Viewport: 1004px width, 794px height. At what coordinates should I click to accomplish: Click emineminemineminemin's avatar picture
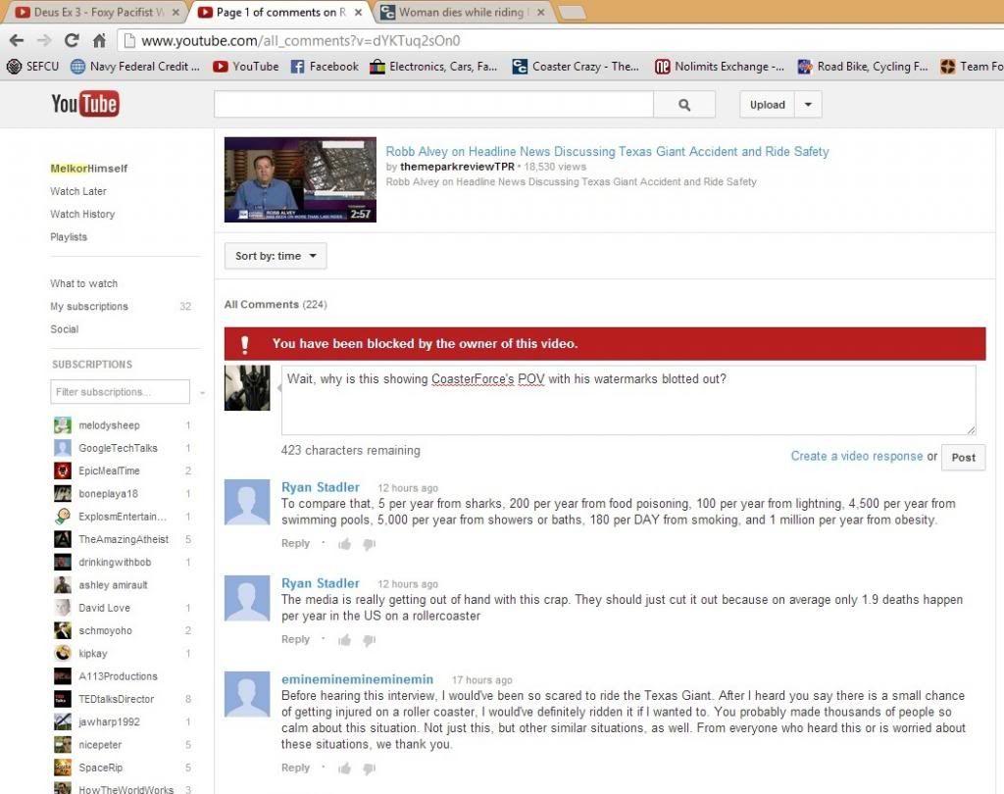pyautogui.click(x=247, y=694)
